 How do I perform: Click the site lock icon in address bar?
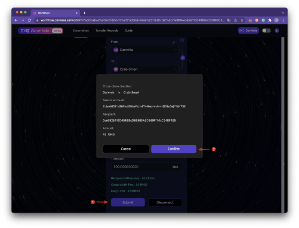click(x=37, y=20)
